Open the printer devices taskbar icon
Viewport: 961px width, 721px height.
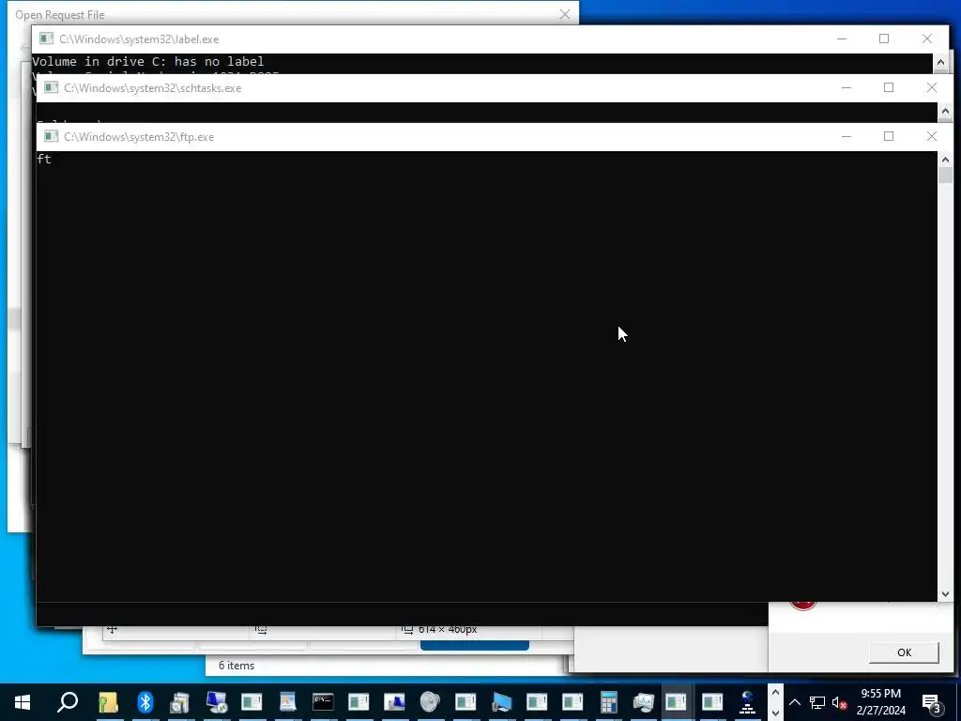179,702
